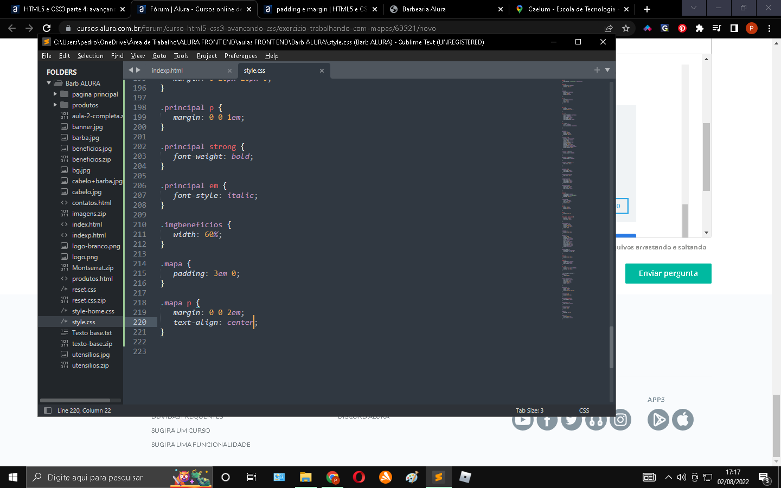Reload the page in Chrome

coord(47,28)
